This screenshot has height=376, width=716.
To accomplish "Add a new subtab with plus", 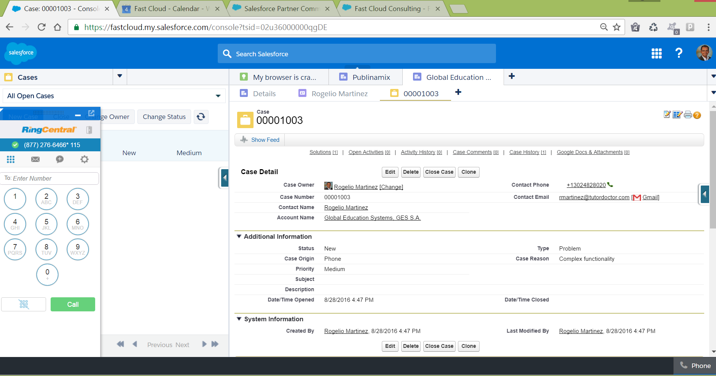I will [x=458, y=92].
